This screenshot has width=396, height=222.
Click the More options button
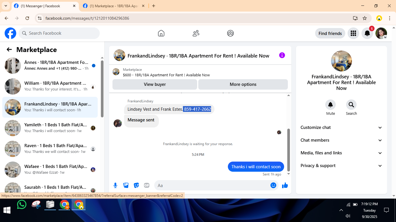tap(243, 84)
